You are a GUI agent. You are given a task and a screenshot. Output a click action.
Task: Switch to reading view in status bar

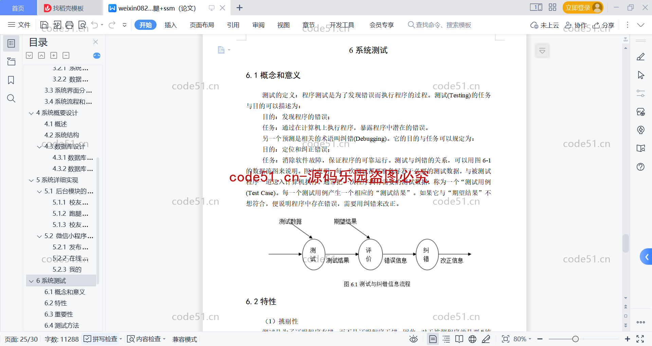tap(459, 339)
